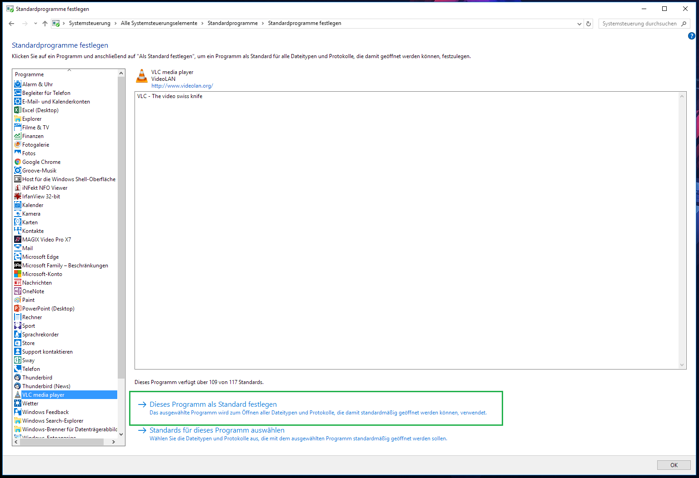Viewport: 699px width, 478px height.
Task: Click the Thunderbird icon
Action: (18, 377)
